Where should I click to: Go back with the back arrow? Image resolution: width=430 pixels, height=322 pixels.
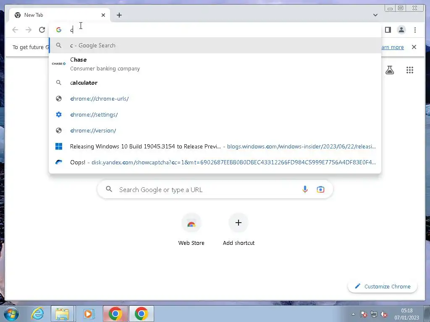point(15,30)
